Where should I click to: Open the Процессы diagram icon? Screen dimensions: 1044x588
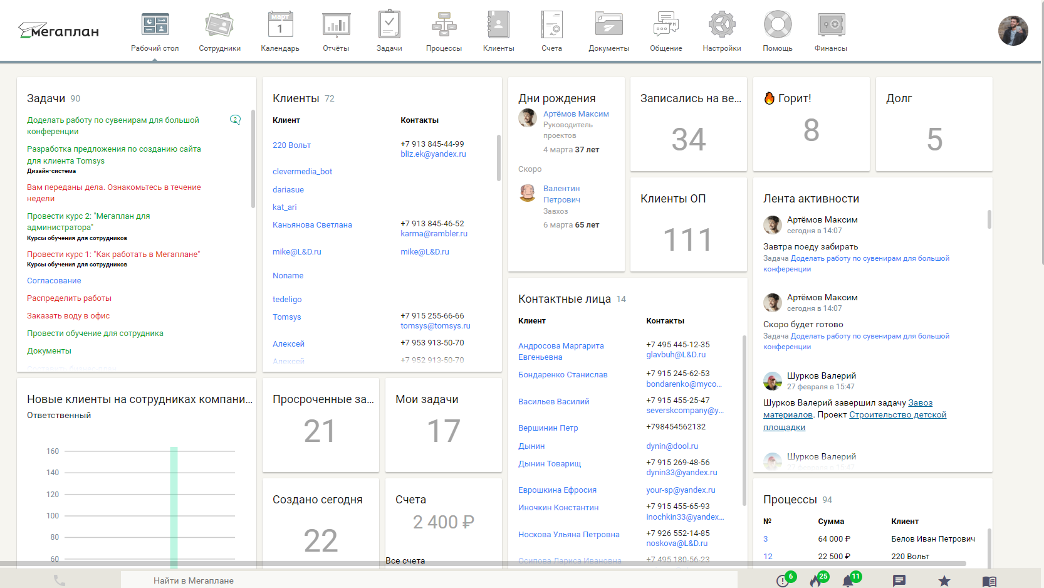pyautogui.click(x=444, y=25)
